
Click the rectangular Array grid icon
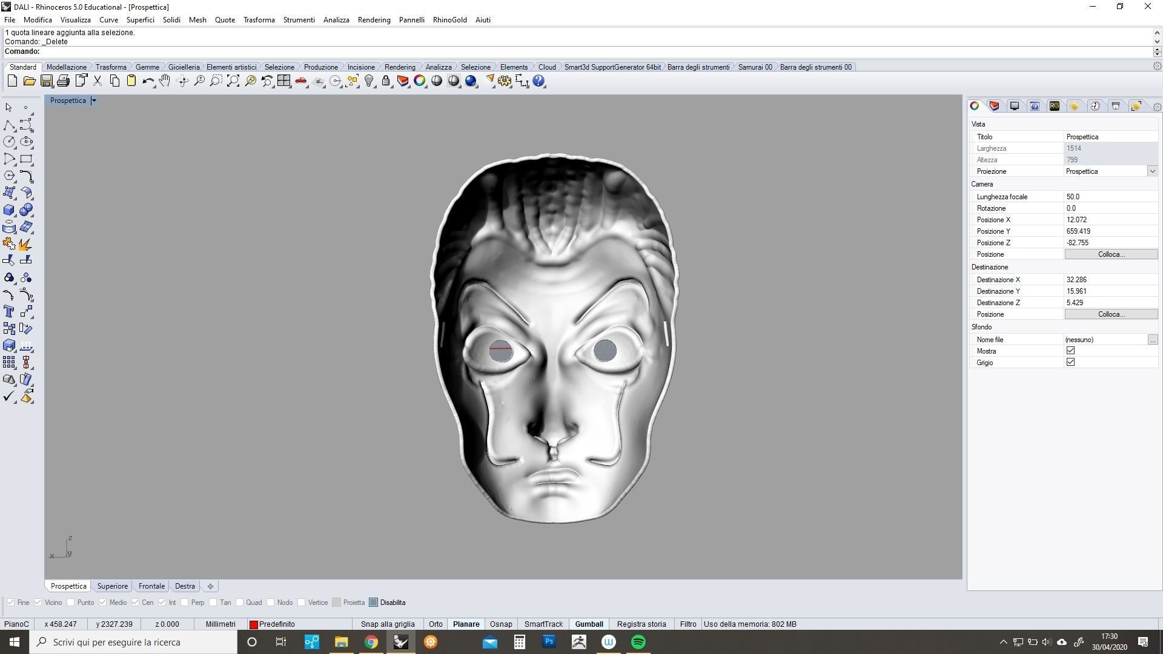(9, 362)
